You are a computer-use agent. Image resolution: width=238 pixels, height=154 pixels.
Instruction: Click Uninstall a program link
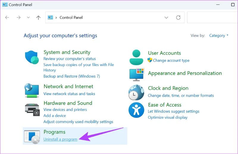tap(60, 139)
